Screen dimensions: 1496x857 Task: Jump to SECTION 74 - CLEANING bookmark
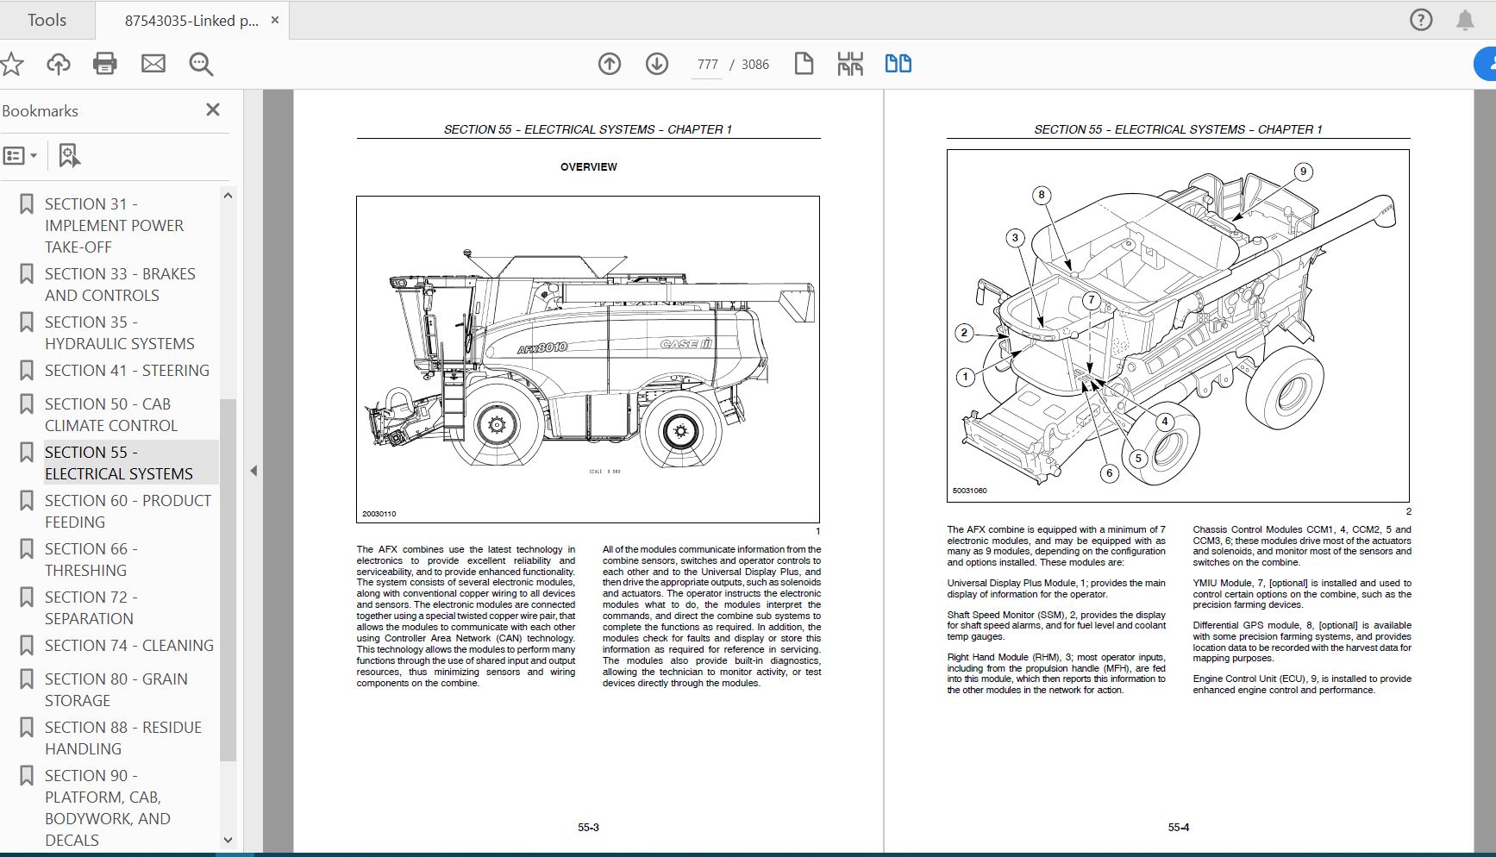coord(128,646)
